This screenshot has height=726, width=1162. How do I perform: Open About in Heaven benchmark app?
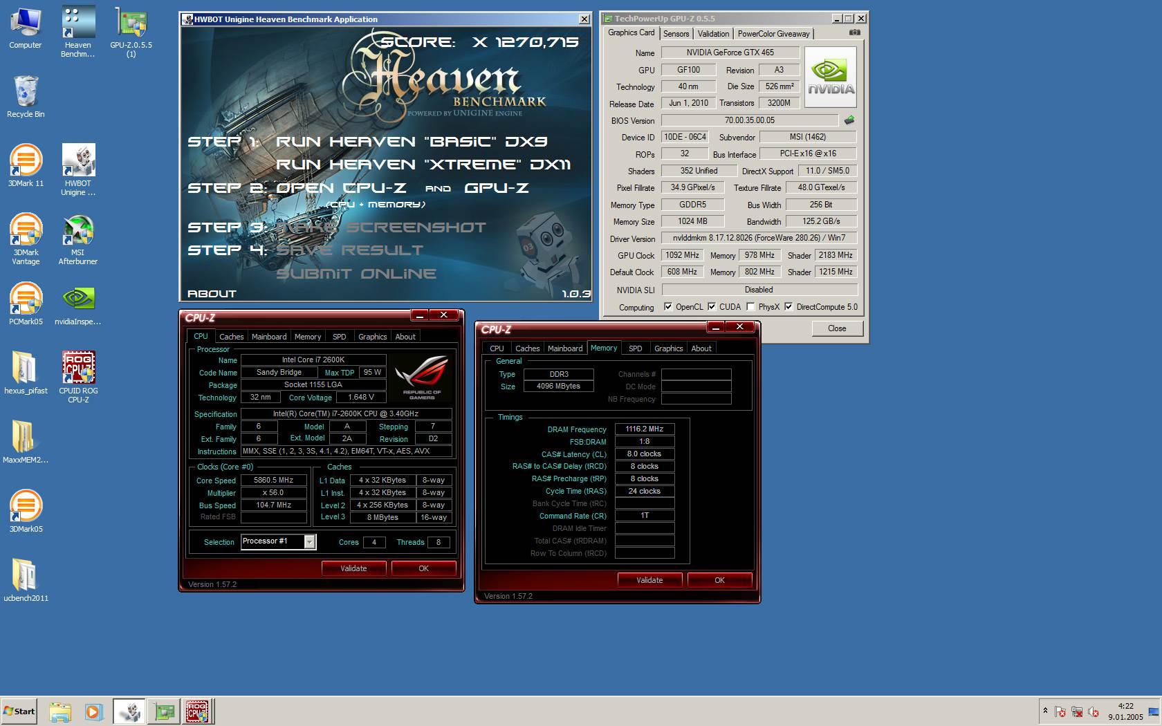(x=212, y=294)
